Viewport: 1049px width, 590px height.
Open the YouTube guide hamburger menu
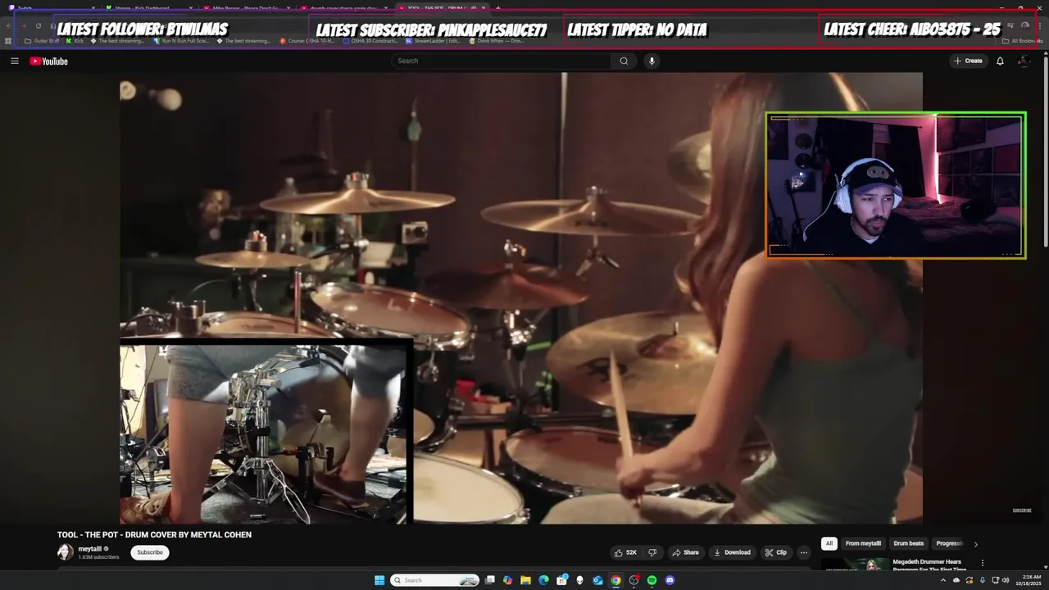click(14, 61)
